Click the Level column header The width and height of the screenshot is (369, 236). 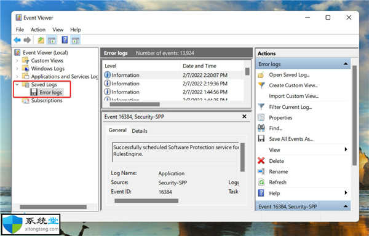tap(111, 66)
